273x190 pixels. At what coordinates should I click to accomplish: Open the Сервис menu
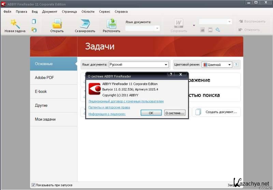[x=104, y=11]
